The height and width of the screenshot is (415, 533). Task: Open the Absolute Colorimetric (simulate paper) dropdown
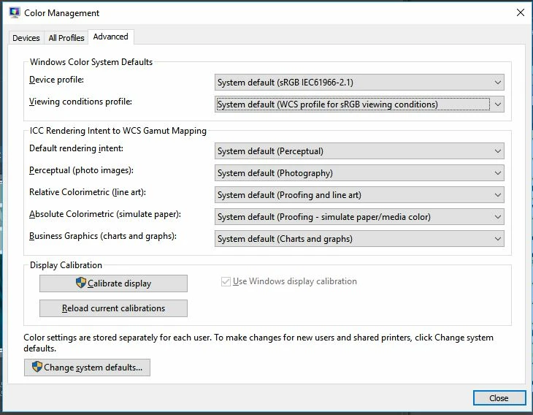pyautogui.click(x=359, y=217)
